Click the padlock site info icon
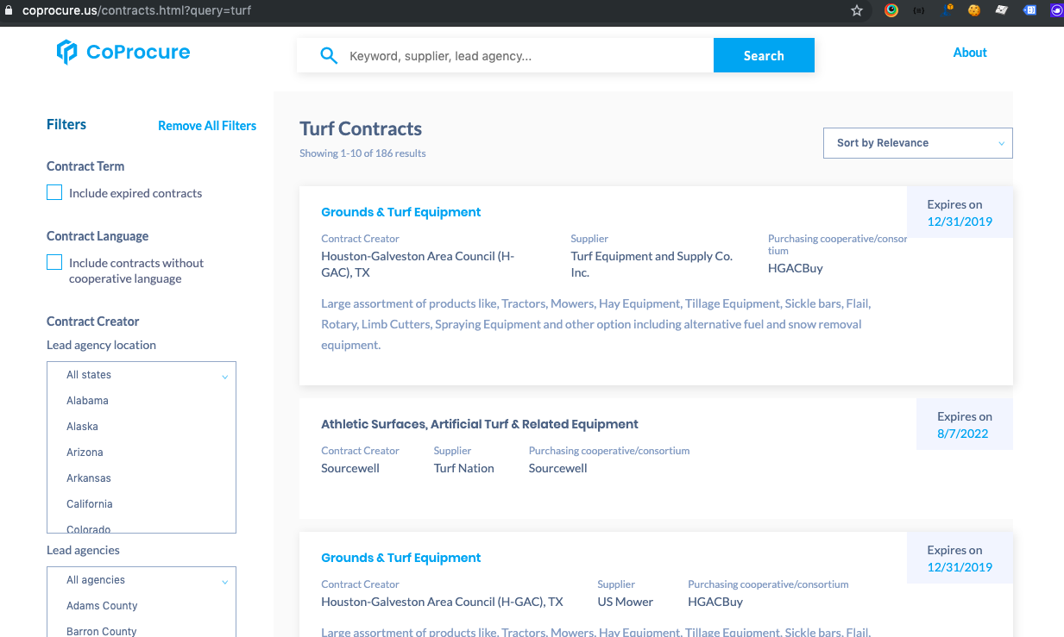The height and width of the screenshot is (637, 1064). coord(9,11)
